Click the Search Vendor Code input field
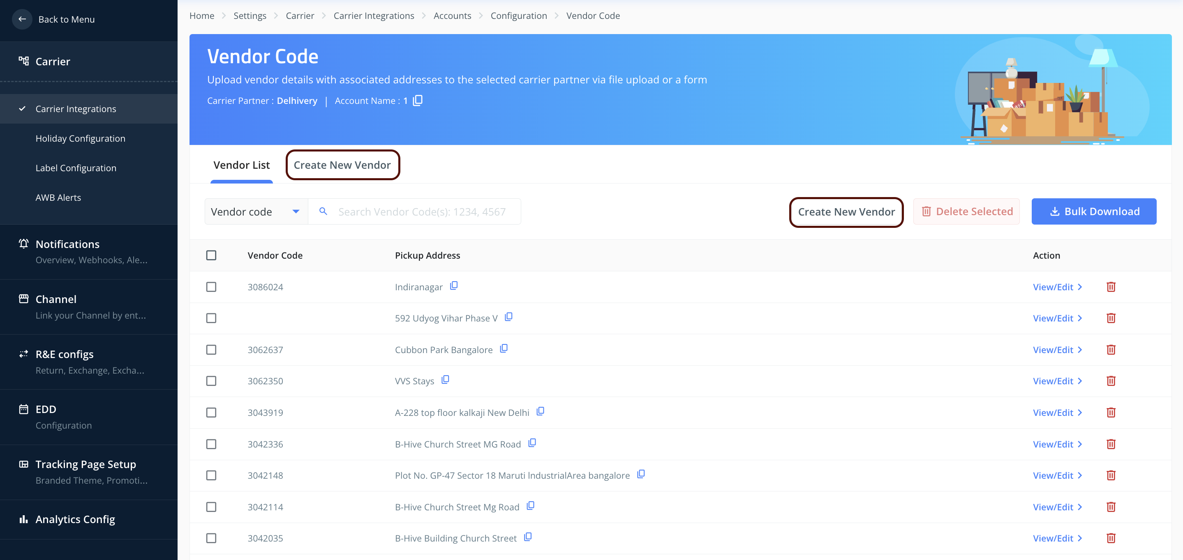1183x560 pixels. click(422, 212)
